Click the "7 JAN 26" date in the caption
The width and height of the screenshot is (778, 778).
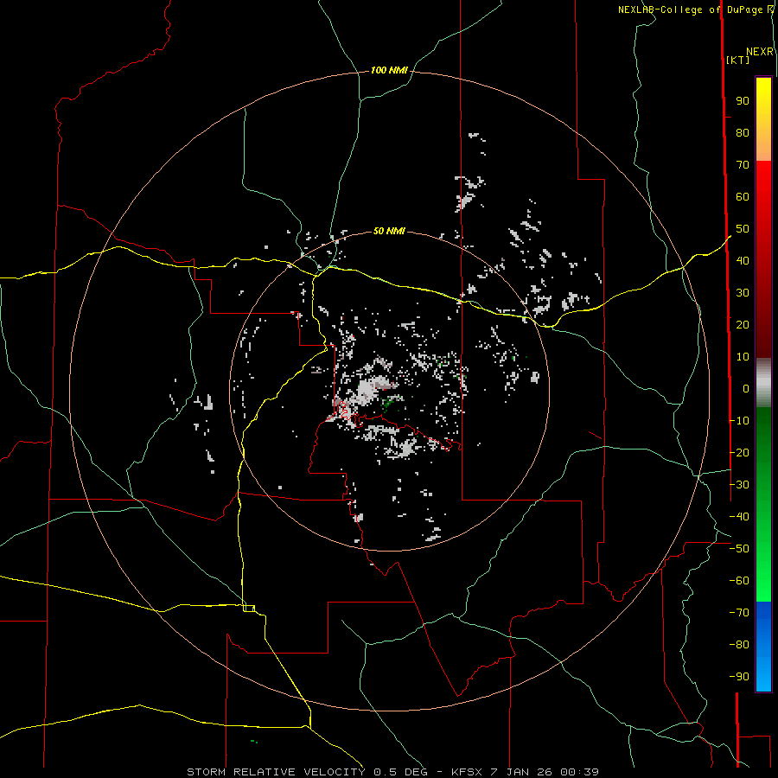521,772
